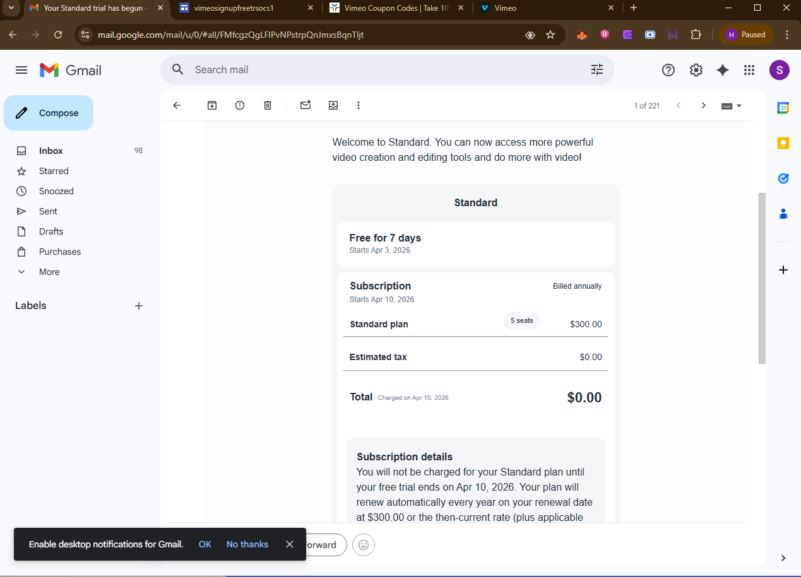Screen dimensions: 801x577
Task: Open search options filter icon
Action: (x=597, y=70)
